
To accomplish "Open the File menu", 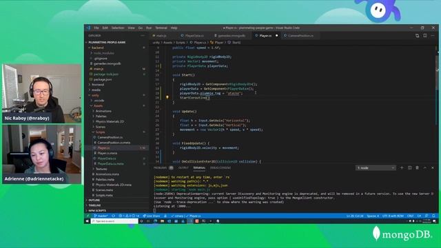I will point(96,28).
